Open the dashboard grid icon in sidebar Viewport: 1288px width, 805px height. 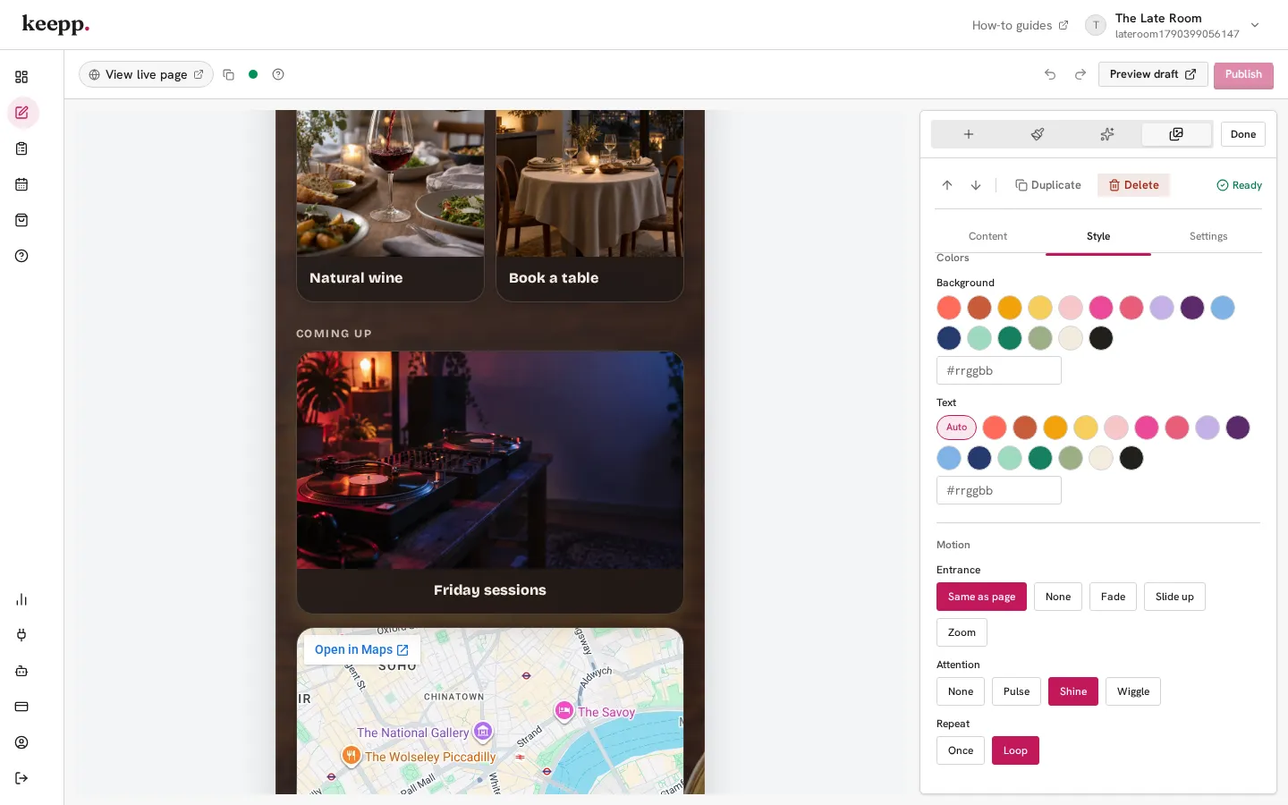click(21, 77)
